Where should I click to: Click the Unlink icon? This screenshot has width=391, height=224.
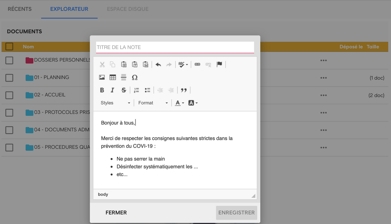click(208, 64)
